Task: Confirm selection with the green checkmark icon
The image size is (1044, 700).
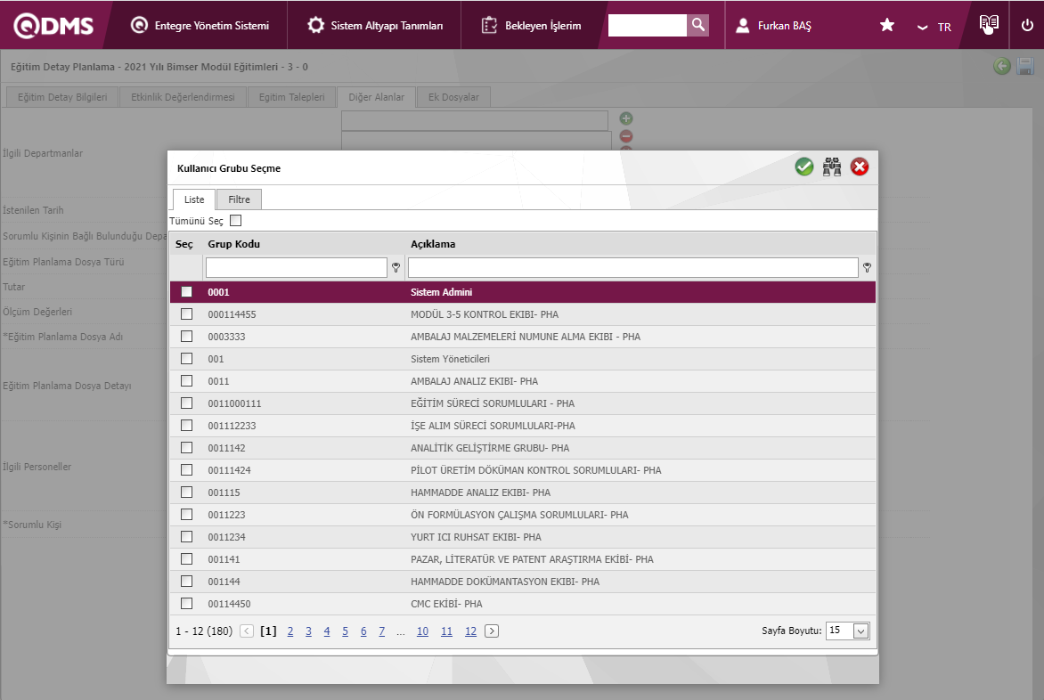Action: [x=804, y=167]
